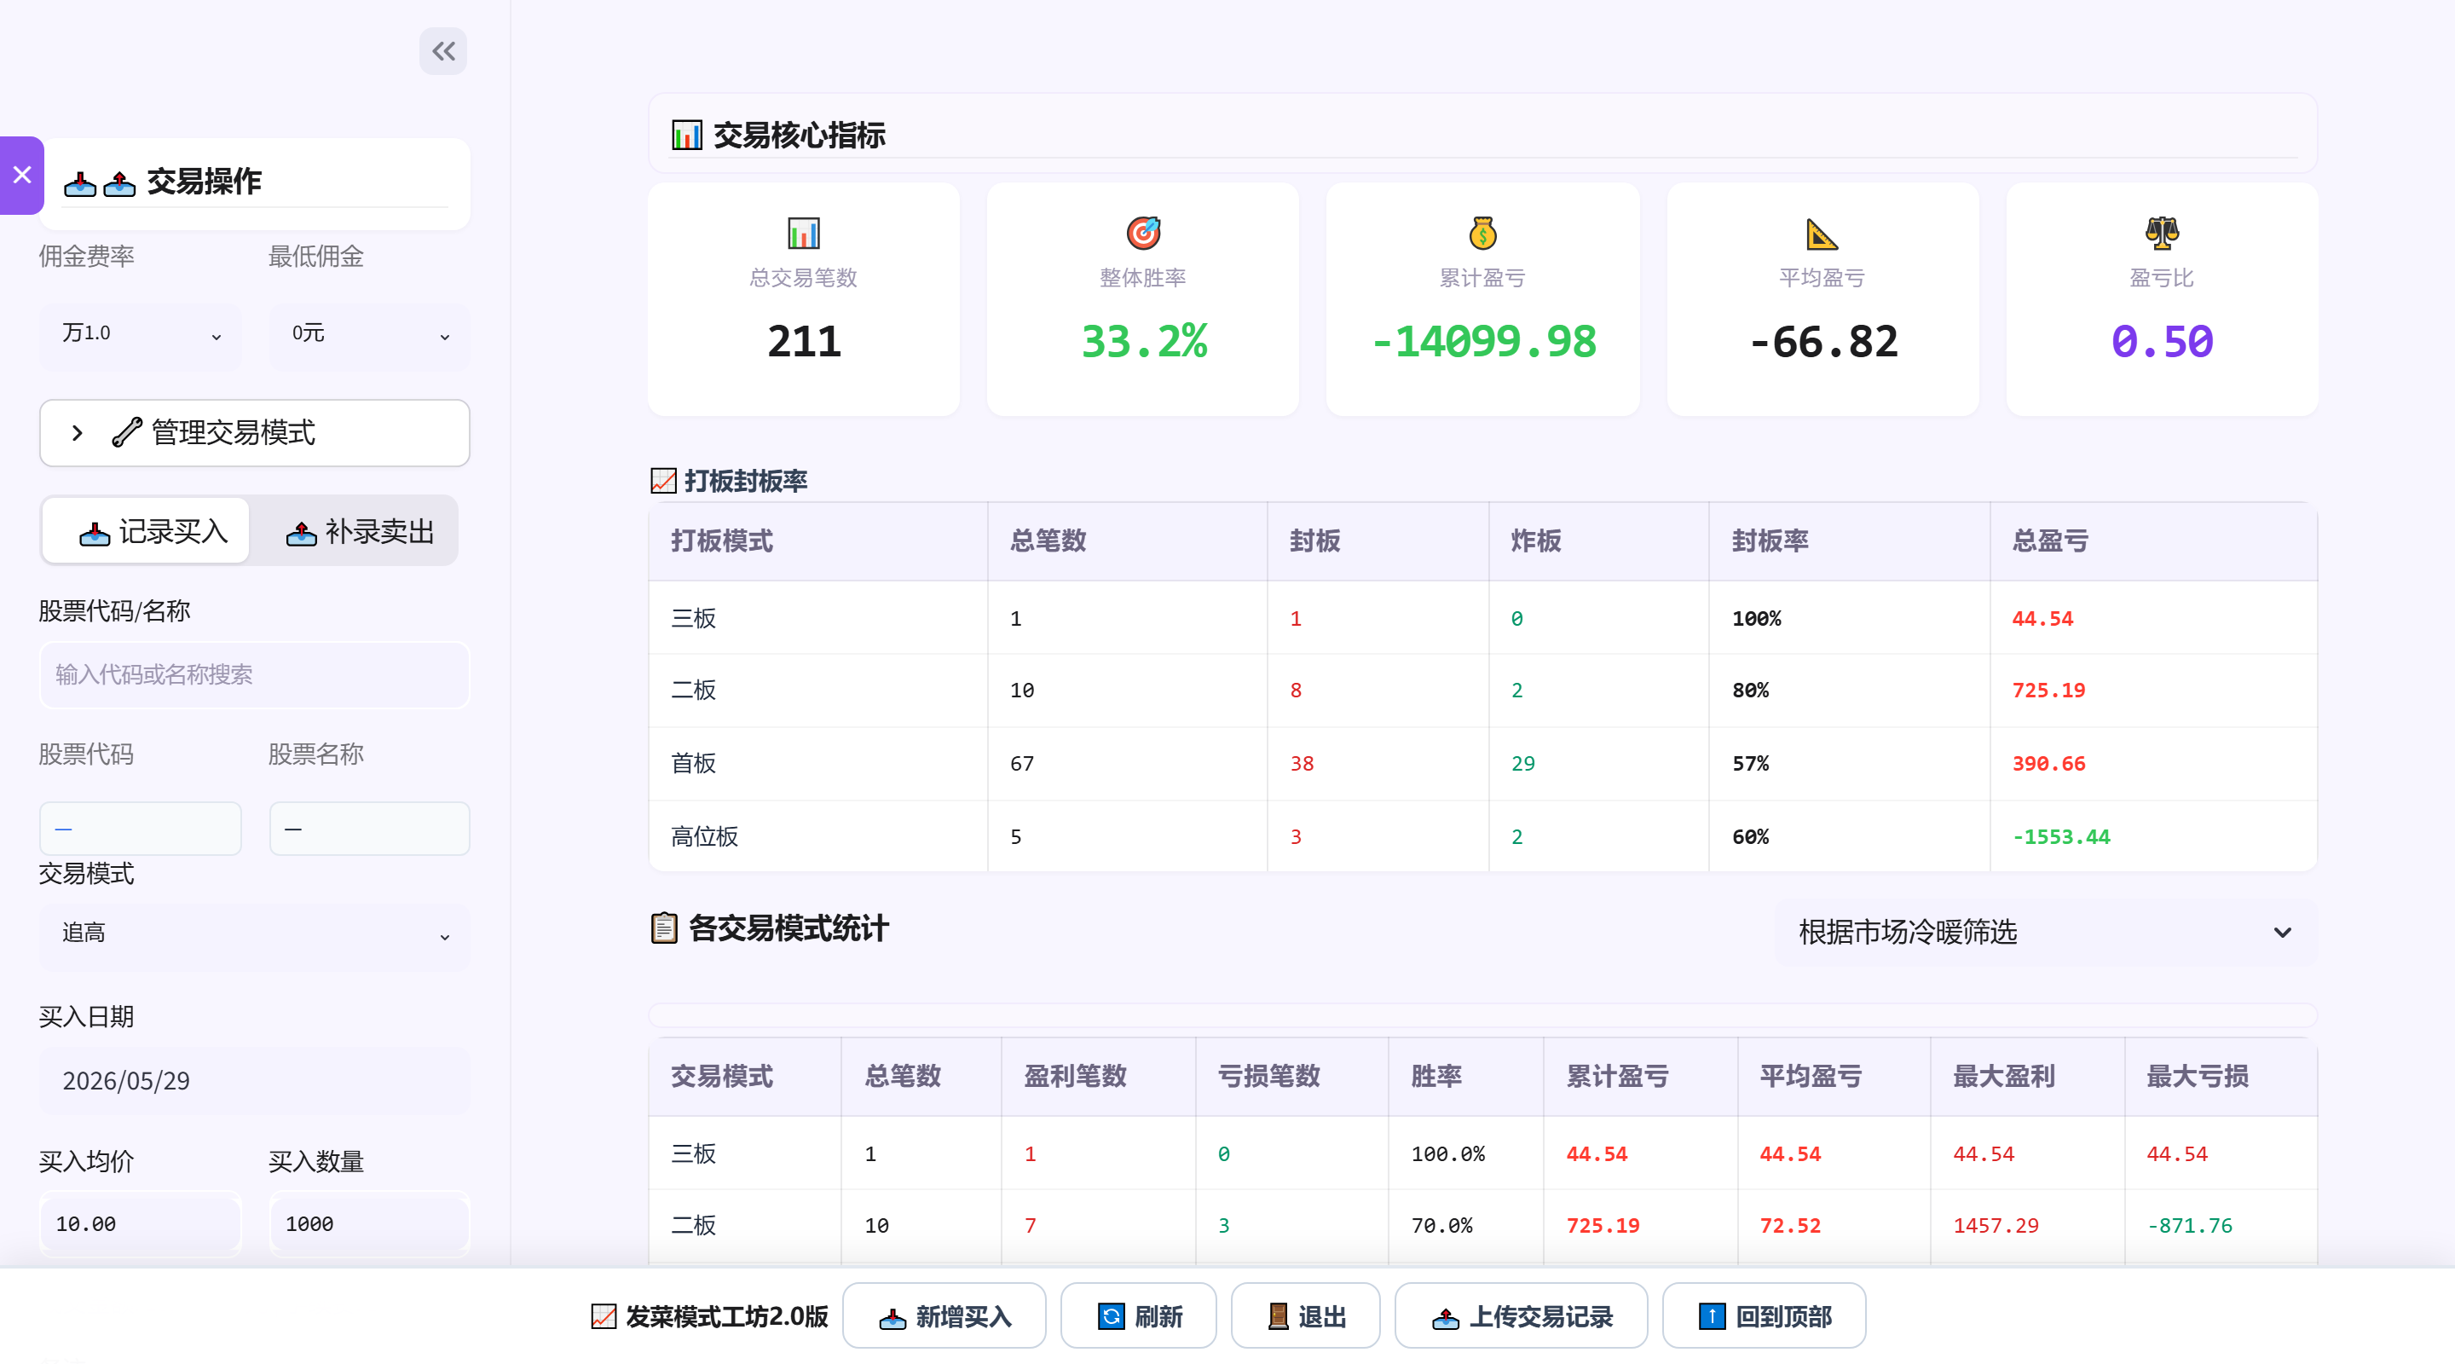The image size is (2455, 1364).
Task: Close panel with purple X button
Action: click(x=22, y=176)
